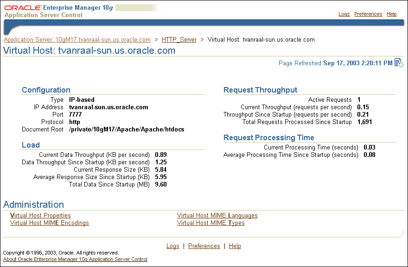Image resolution: width=408 pixels, height=267 pixels.
Task: Click Current Processing Time value 0.03
Action: [370, 148]
